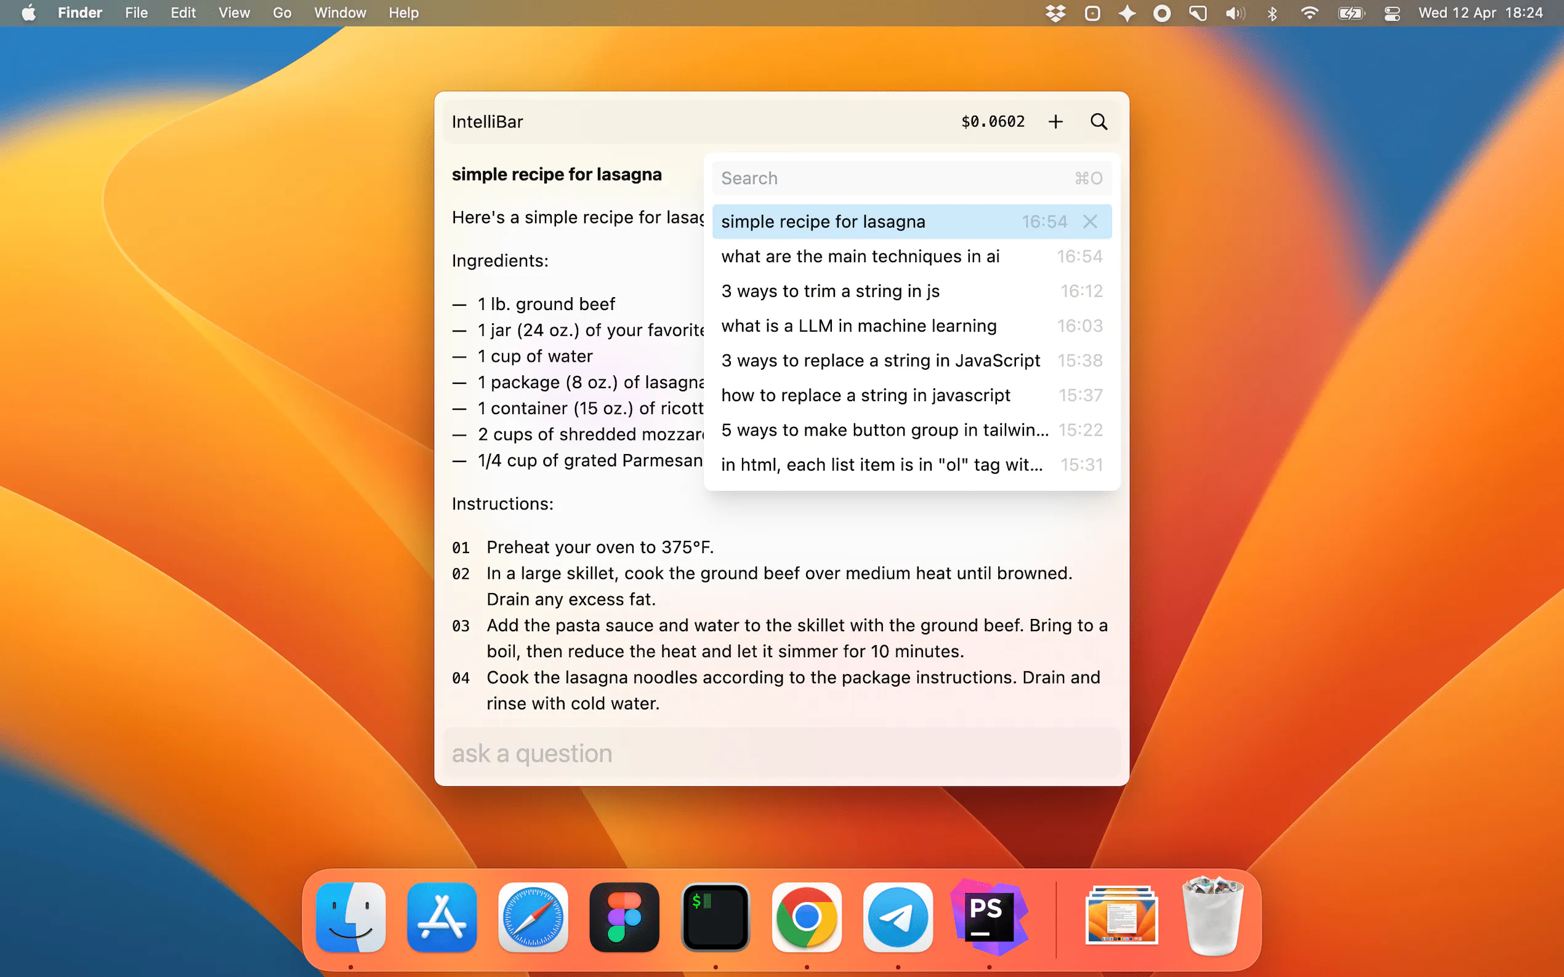Remove the lasagna chat with X icon

(1090, 221)
